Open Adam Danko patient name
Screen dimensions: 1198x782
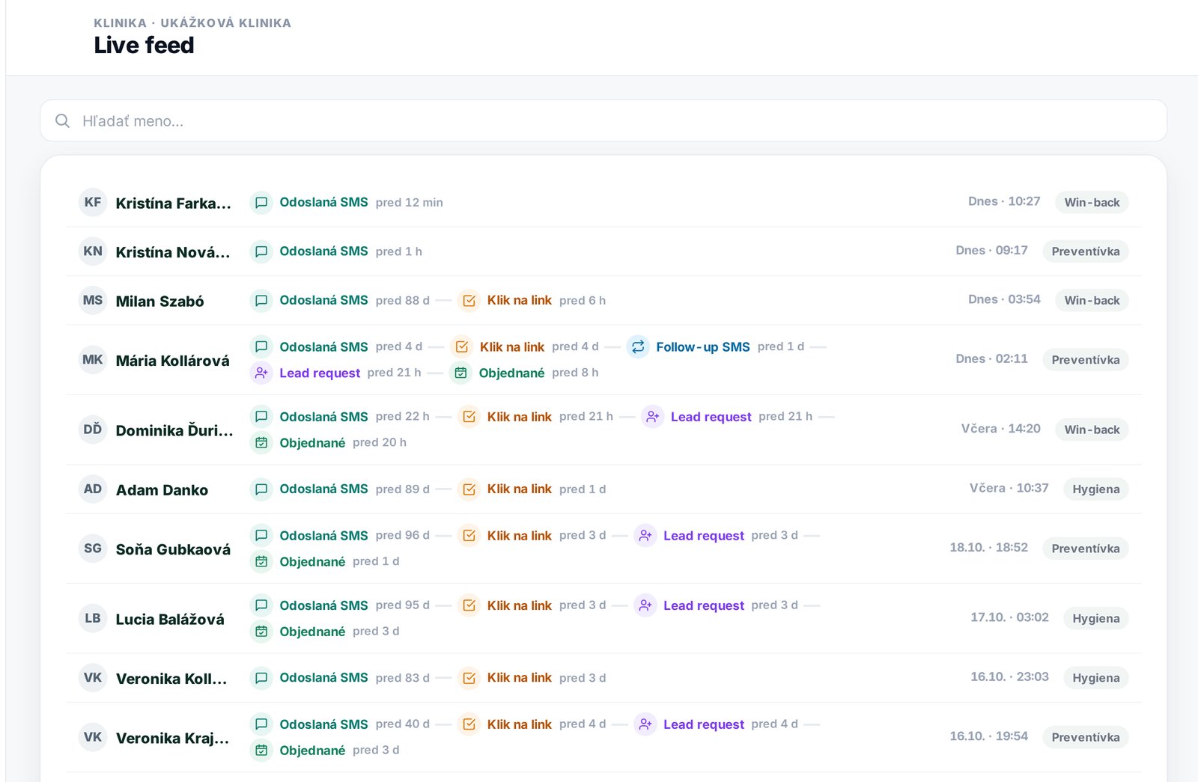pos(162,490)
